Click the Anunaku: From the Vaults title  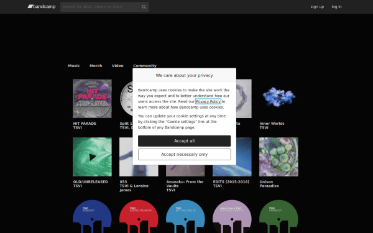[x=185, y=184]
